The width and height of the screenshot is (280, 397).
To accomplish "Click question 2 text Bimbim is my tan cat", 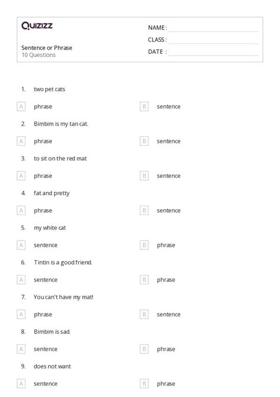I will (61, 124).
